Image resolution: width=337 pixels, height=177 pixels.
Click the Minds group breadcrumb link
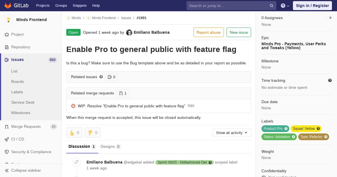(76, 18)
